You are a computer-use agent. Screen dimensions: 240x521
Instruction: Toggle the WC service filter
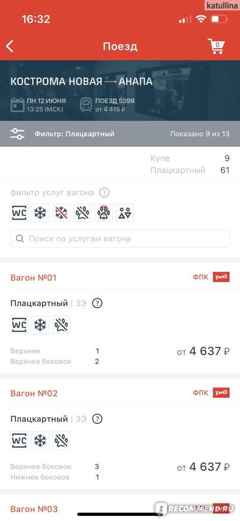tap(19, 213)
